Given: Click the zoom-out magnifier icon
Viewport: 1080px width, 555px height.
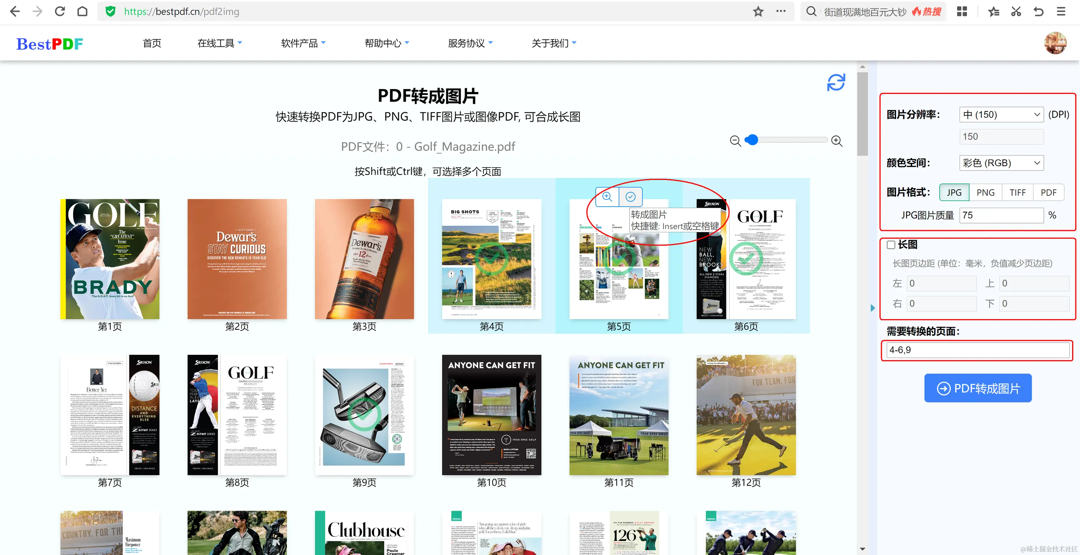Looking at the screenshot, I should pos(735,141).
